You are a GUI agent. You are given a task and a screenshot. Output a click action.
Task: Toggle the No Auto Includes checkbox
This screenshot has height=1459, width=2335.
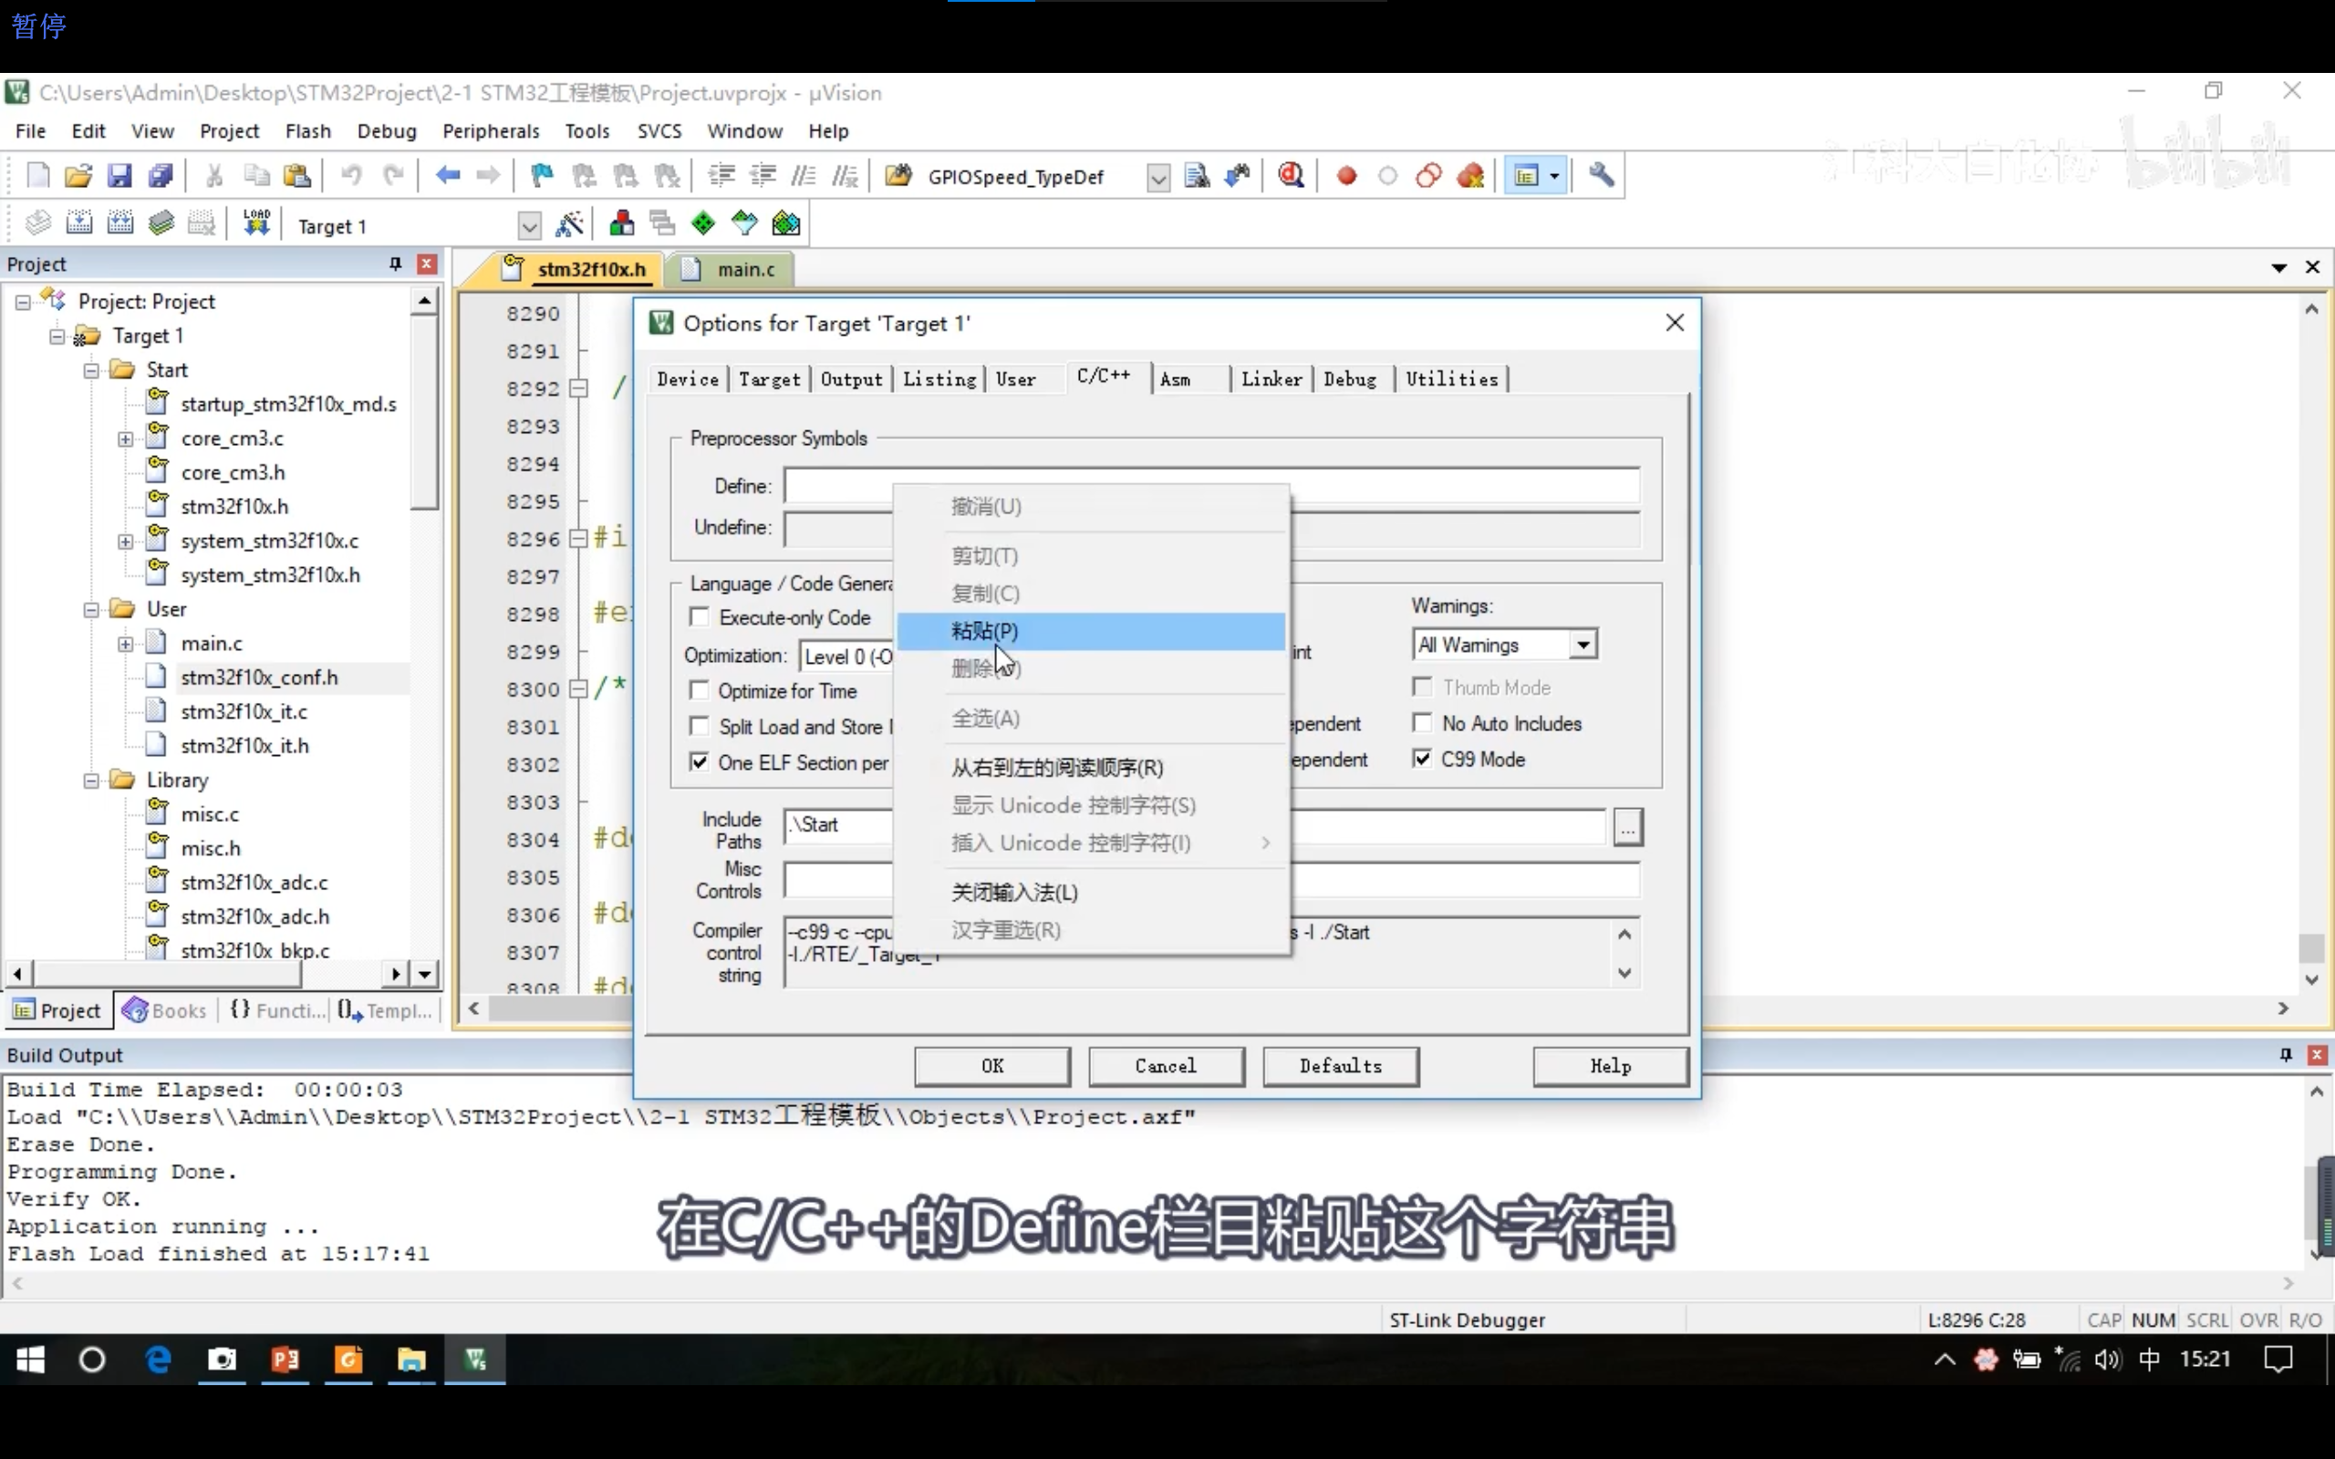(x=1422, y=723)
